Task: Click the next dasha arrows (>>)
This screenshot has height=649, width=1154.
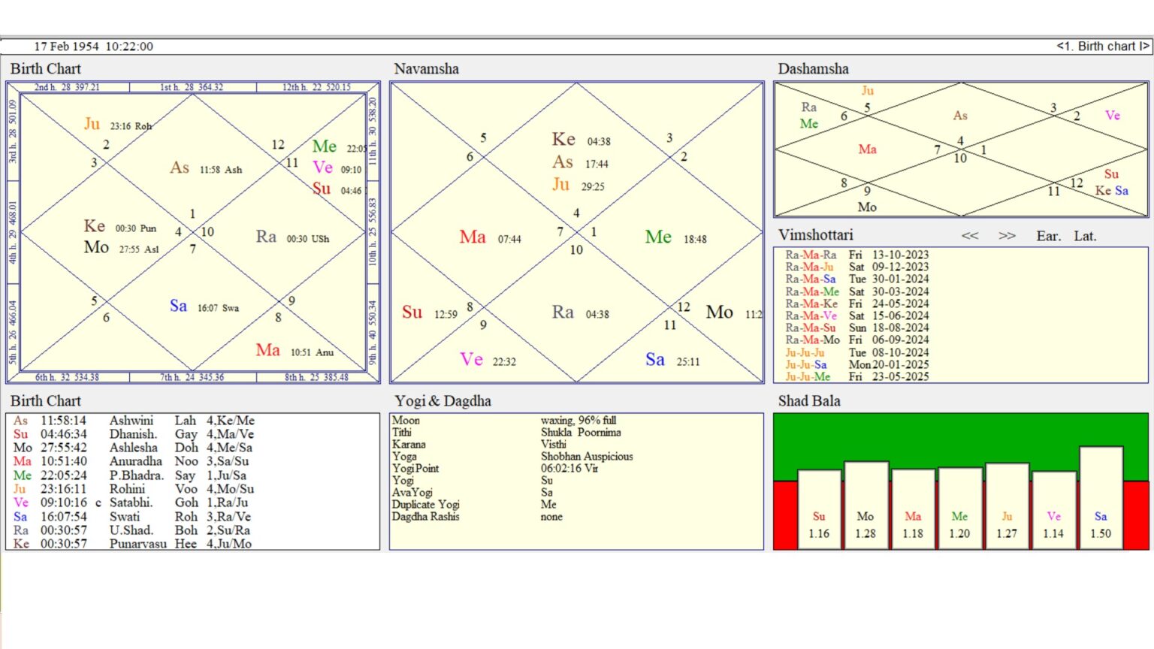Action: (x=1007, y=236)
